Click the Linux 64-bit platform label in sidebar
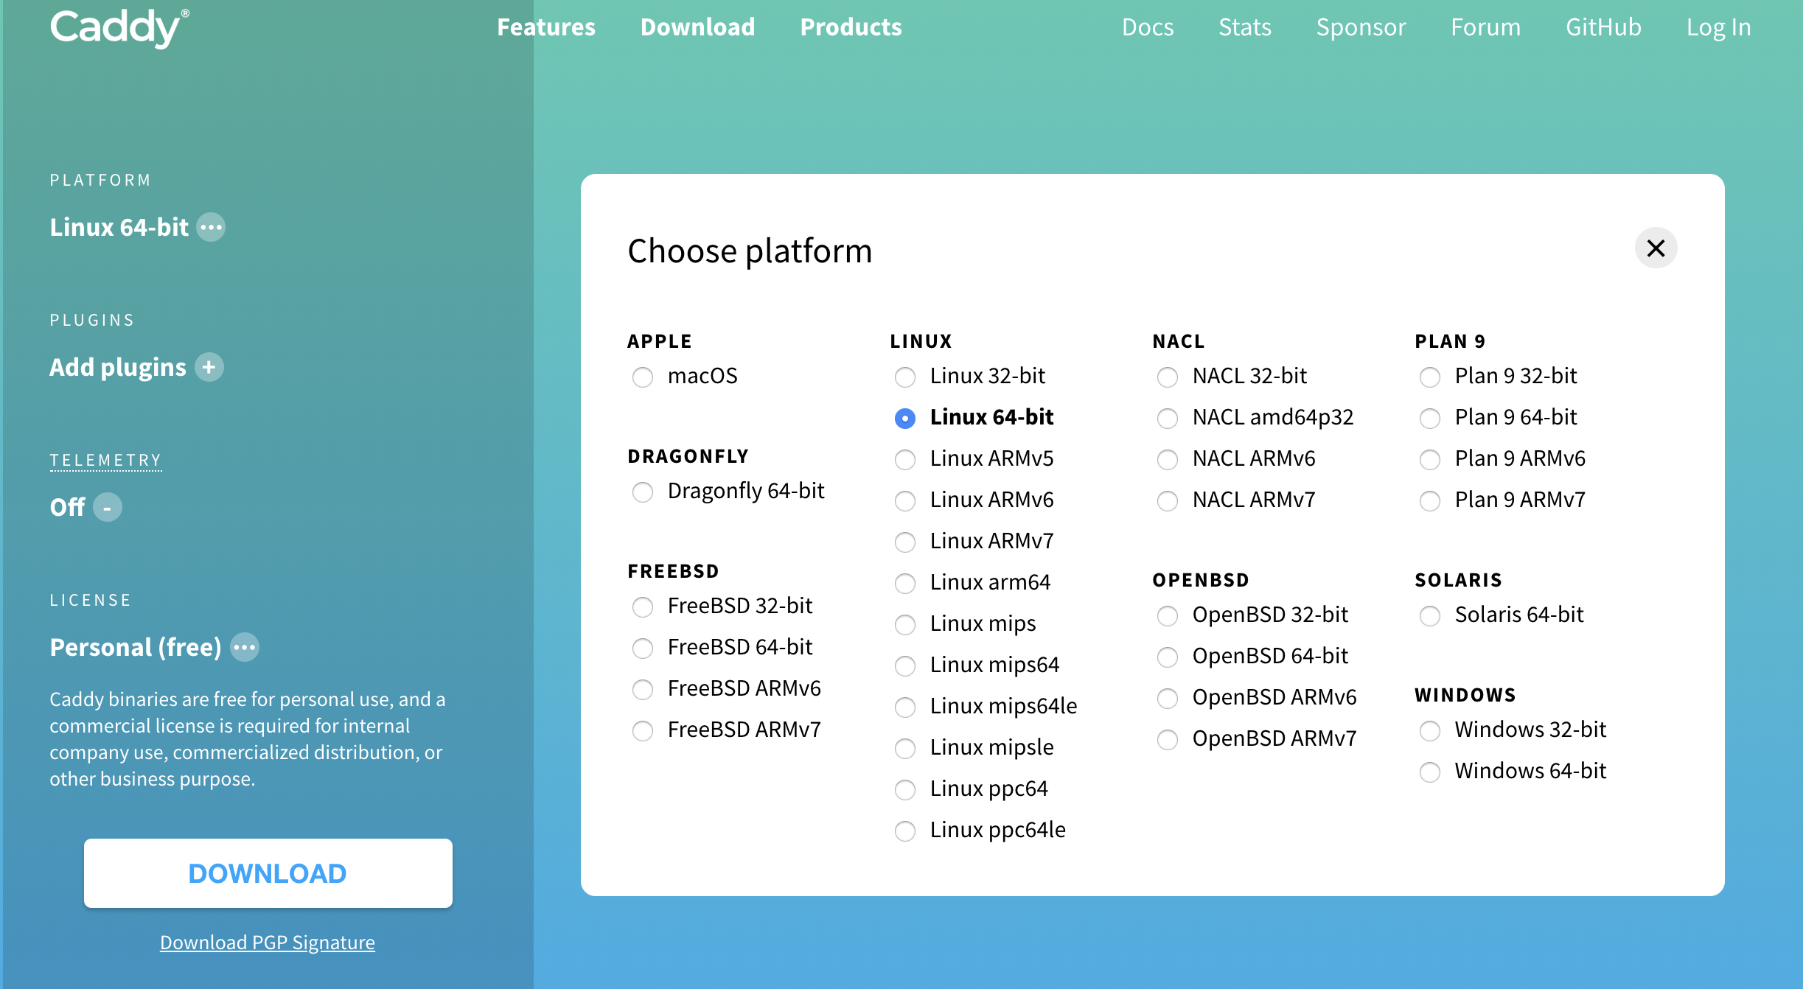The image size is (1803, 989). 119,227
